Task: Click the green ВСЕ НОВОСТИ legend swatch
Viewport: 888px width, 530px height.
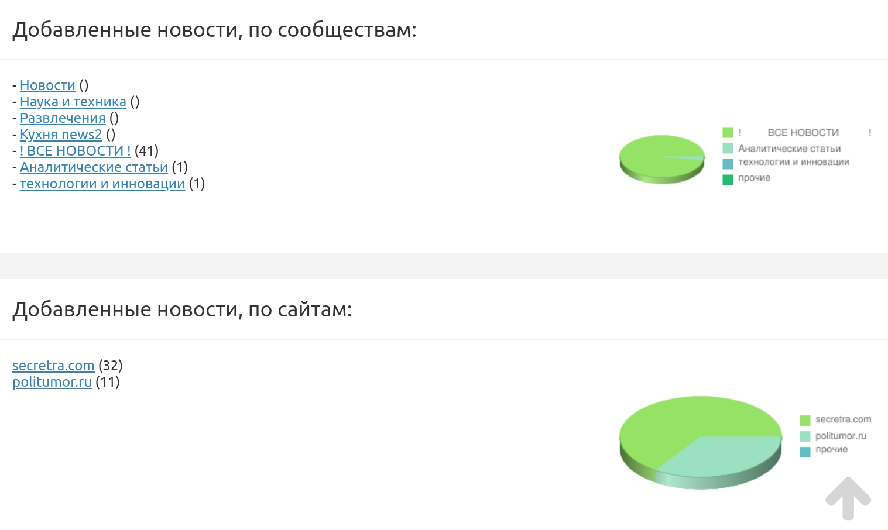Action: pos(728,133)
